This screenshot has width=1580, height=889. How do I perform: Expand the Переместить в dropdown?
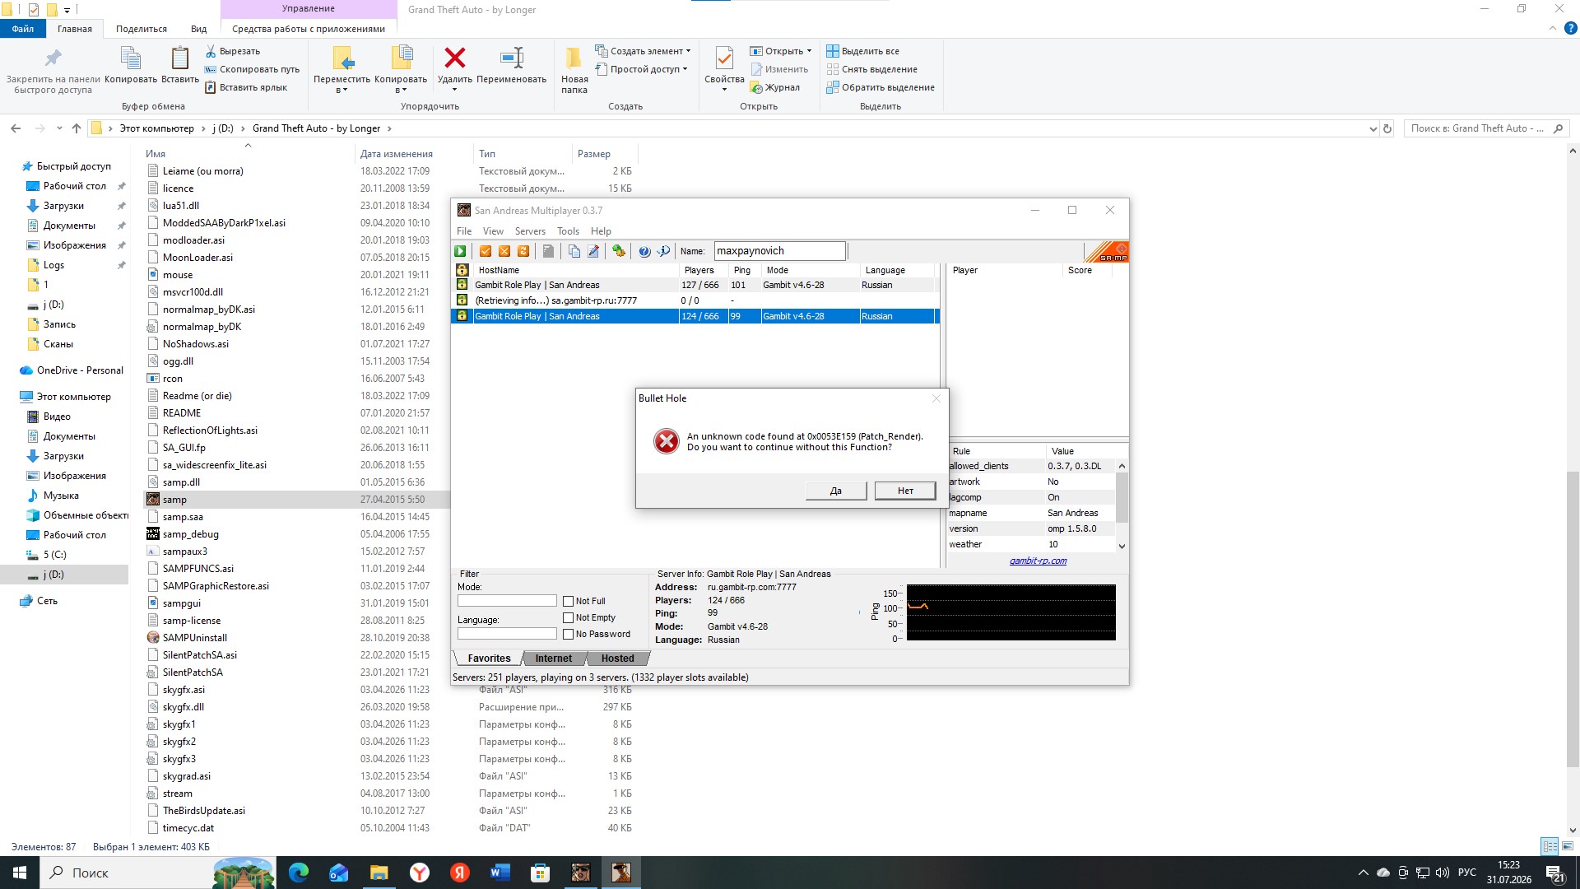(x=342, y=85)
